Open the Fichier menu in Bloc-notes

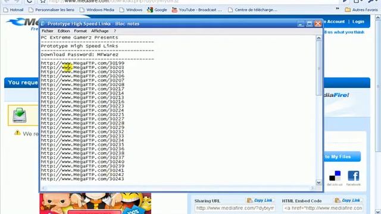point(48,31)
